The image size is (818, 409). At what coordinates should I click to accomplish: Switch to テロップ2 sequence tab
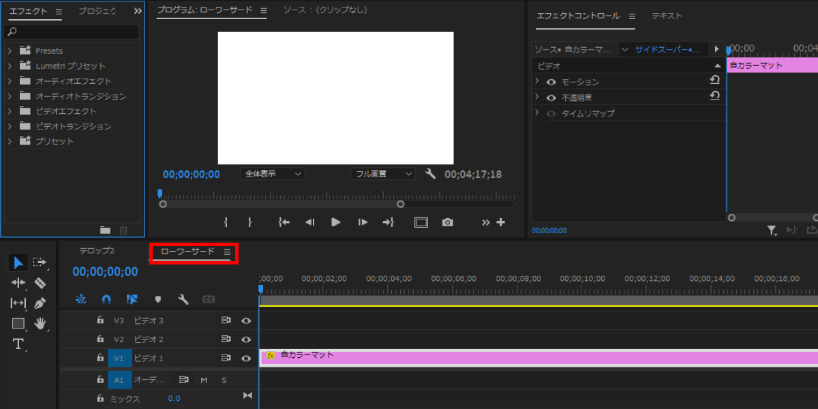pyautogui.click(x=97, y=251)
